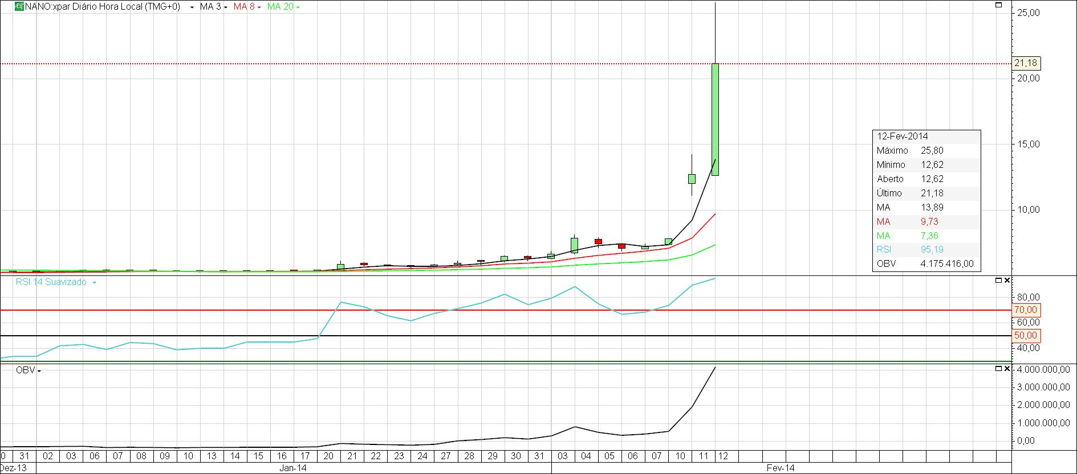
Task: Select the Aberto 12,62 row
Action: [926, 179]
